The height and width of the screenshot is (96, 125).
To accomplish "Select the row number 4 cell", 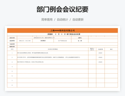I will point(12,67).
